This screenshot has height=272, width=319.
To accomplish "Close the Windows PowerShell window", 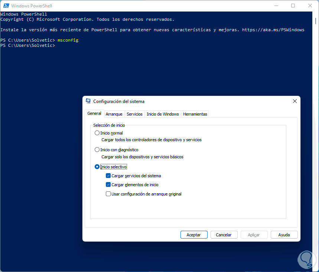I will [310, 6].
